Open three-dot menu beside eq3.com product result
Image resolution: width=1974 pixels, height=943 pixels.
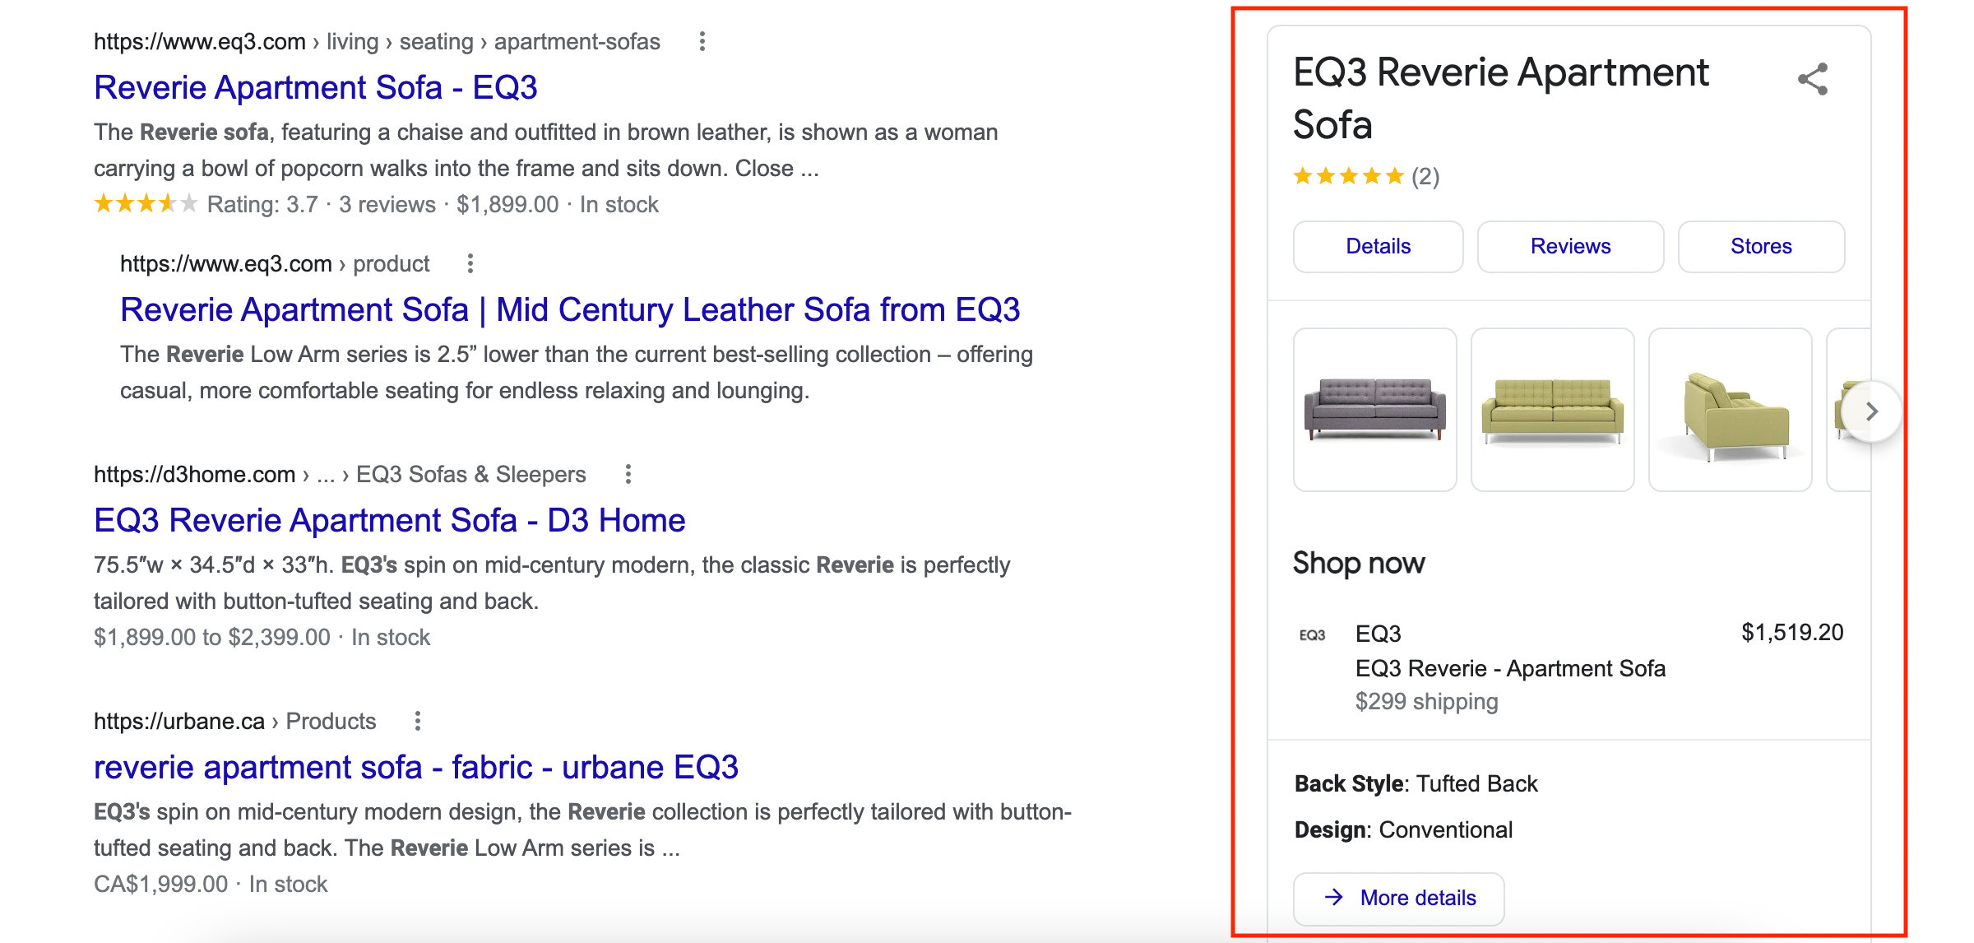470,263
